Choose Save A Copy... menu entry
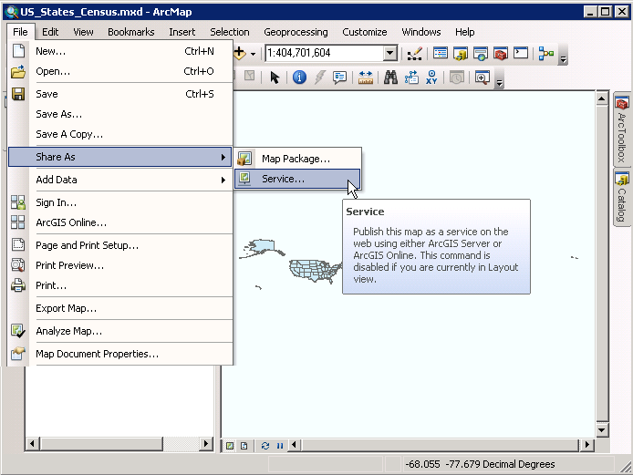 [x=119, y=134]
